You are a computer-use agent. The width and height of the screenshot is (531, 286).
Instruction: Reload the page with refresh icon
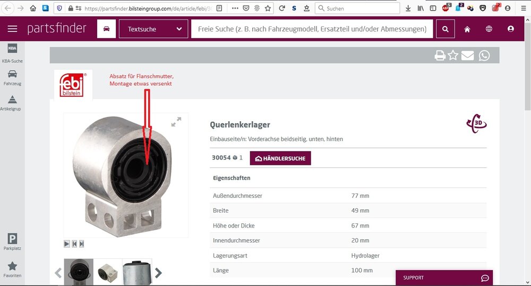[281, 8]
